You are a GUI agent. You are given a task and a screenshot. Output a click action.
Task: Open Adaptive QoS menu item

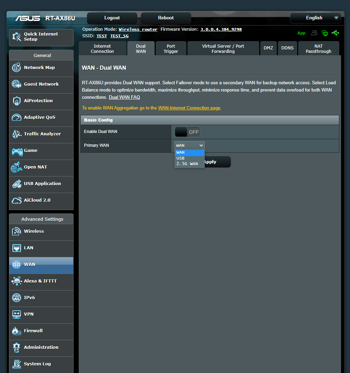tap(41, 118)
